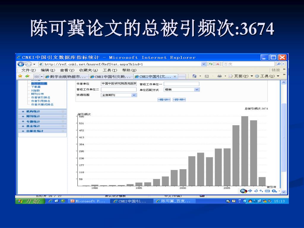Click the add to favorites star icon
Viewport: 304px width, 228px height.
tap(27, 76)
